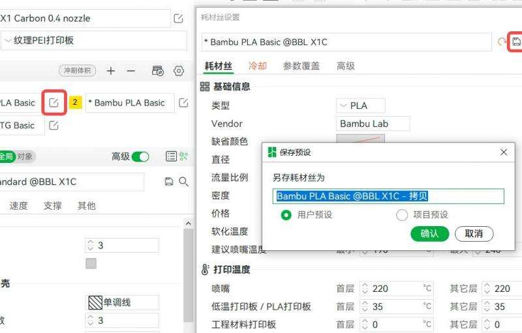The width and height of the screenshot is (522, 333).
Task: Expand the 类型 PLA filament type dropdown
Action: (x=360, y=106)
